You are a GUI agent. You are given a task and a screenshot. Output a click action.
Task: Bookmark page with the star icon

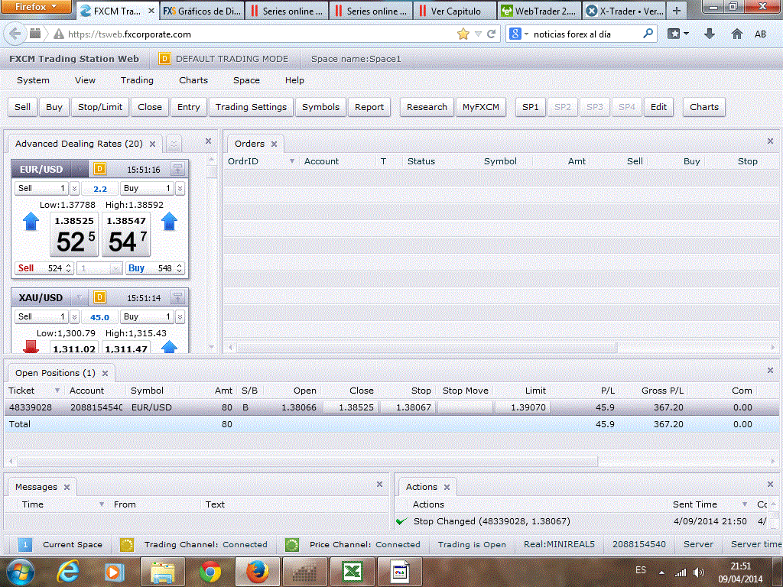coord(463,34)
